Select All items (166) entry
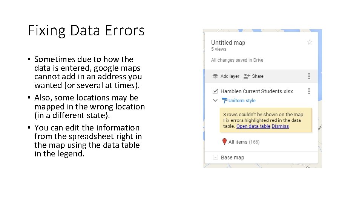362x203 pixels. (244, 142)
